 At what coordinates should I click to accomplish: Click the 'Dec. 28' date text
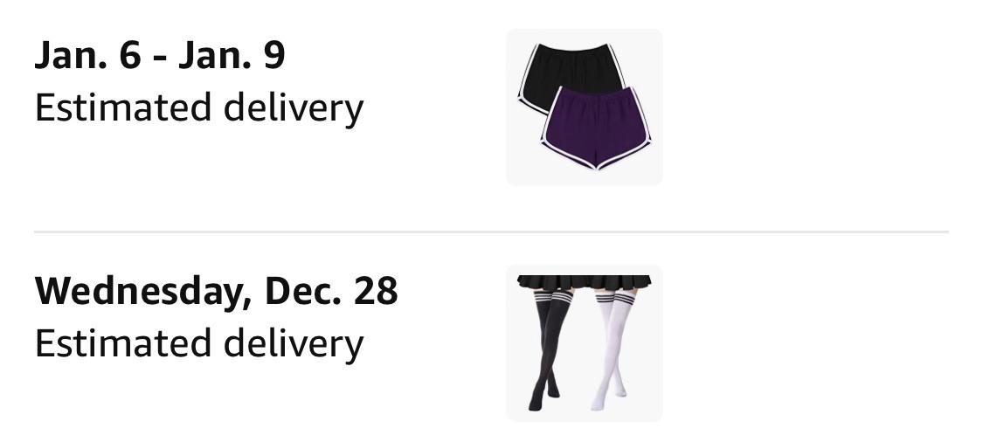pos(332,291)
